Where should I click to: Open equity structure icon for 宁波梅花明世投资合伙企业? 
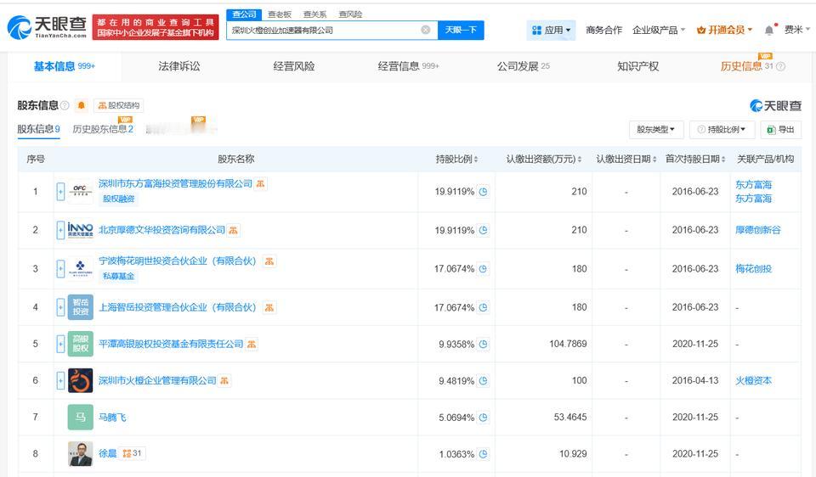[x=269, y=261]
